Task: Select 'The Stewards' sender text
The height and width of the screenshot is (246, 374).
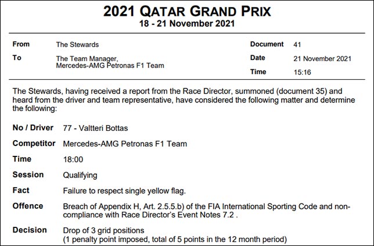Action: [76, 44]
